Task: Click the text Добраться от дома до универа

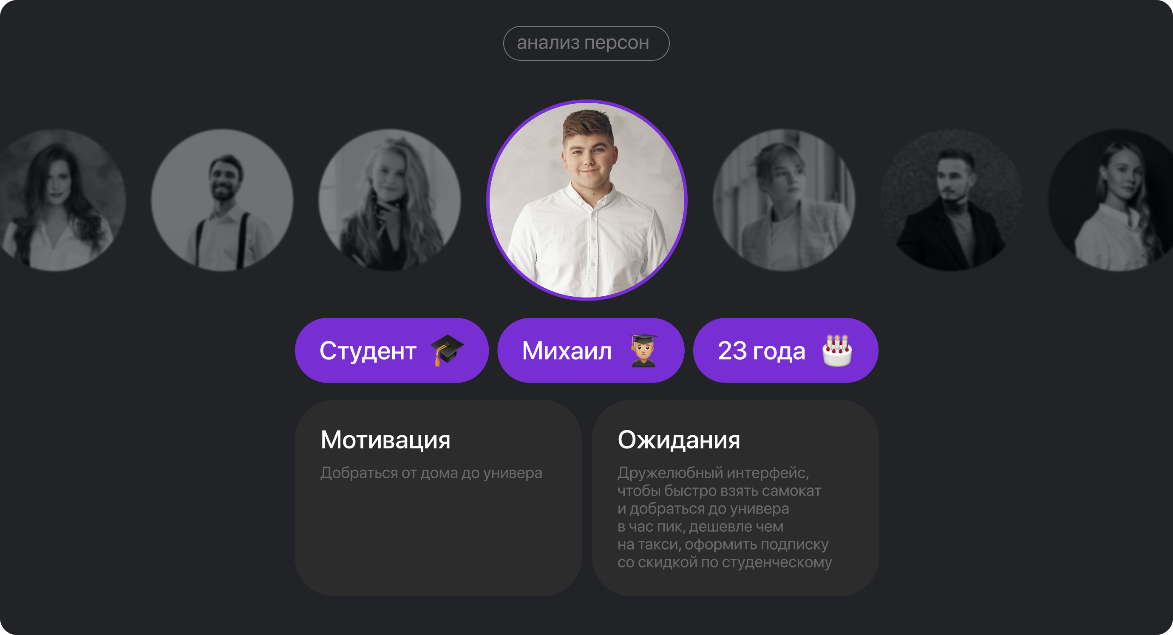Action: click(x=431, y=473)
